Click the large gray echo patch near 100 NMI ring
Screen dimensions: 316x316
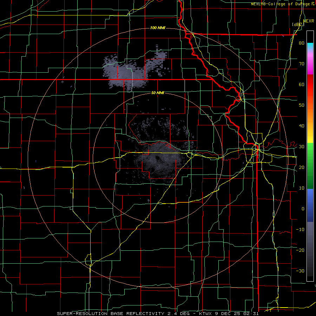coord(126,74)
